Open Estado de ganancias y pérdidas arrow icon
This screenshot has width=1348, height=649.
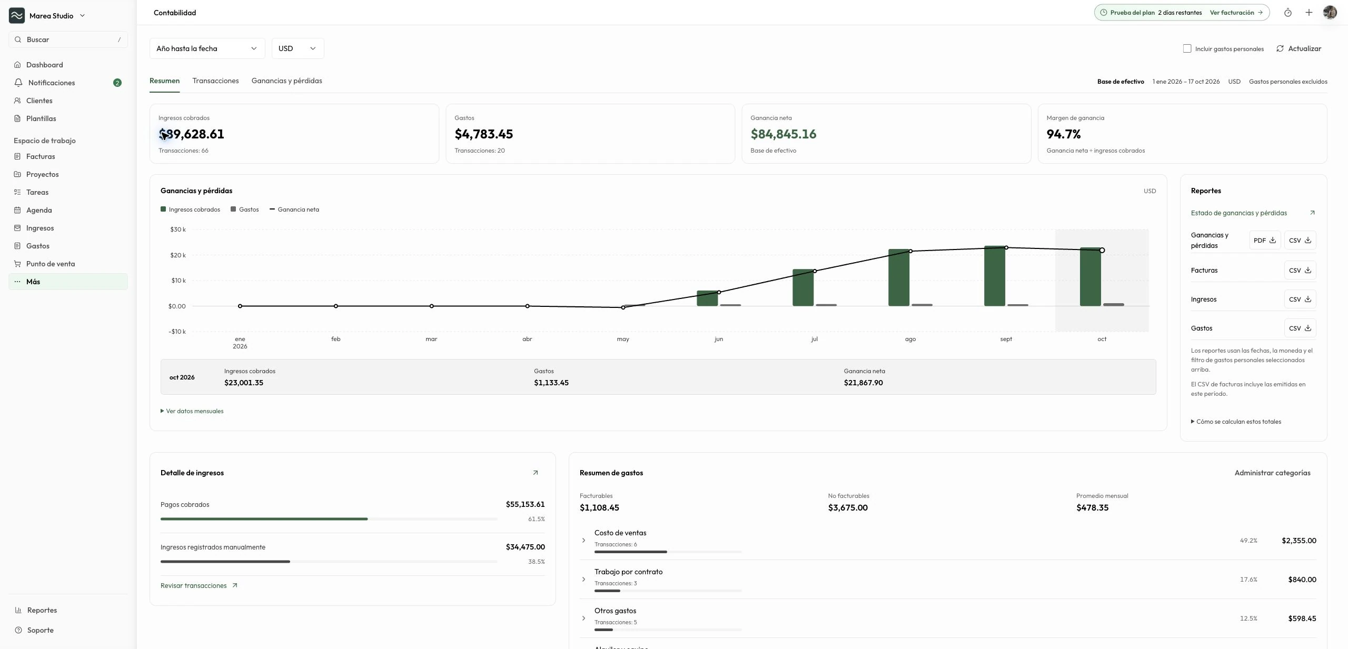[x=1312, y=213]
